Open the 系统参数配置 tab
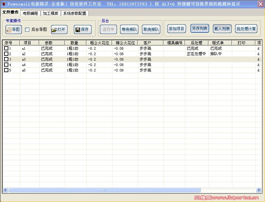The width and height of the screenshot is (265, 202). point(75,13)
